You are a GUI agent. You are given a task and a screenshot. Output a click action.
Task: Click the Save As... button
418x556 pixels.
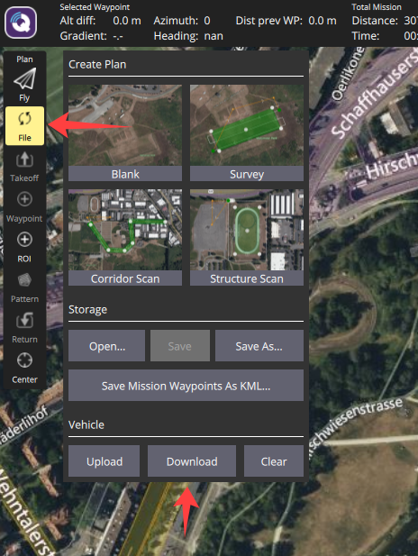coord(259,346)
